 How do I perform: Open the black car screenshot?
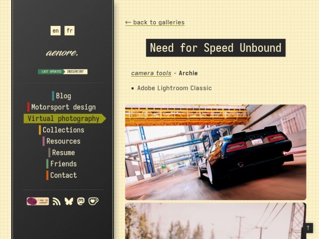tap(216, 152)
